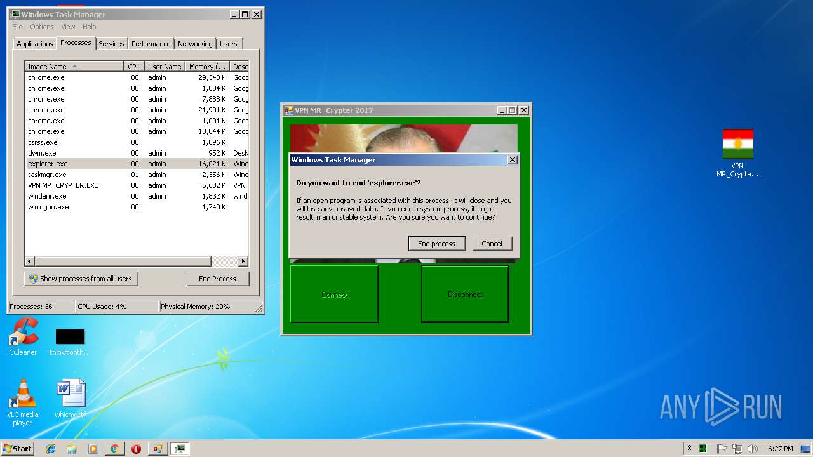This screenshot has height=457, width=813.
Task: Click the Processes: 36 status entry
Action: pos(41,307)
